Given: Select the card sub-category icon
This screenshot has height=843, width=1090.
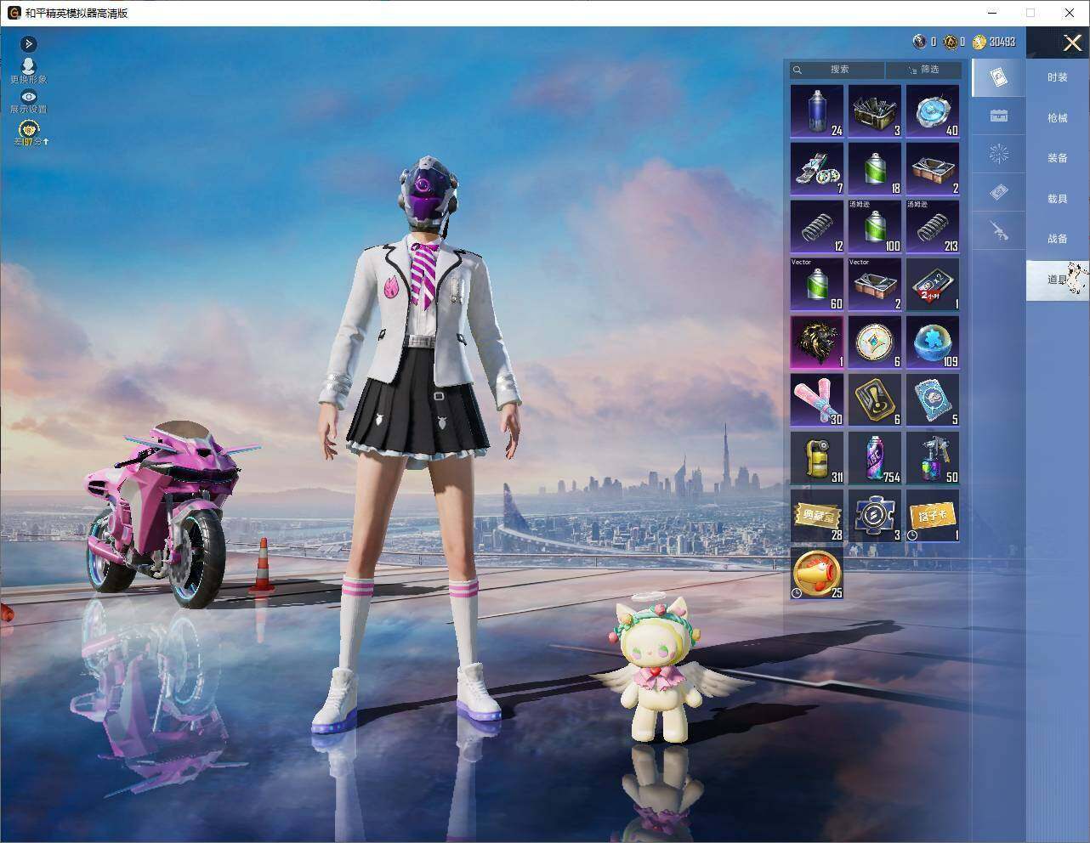Looking at the screenshot, I should point(999,78).
